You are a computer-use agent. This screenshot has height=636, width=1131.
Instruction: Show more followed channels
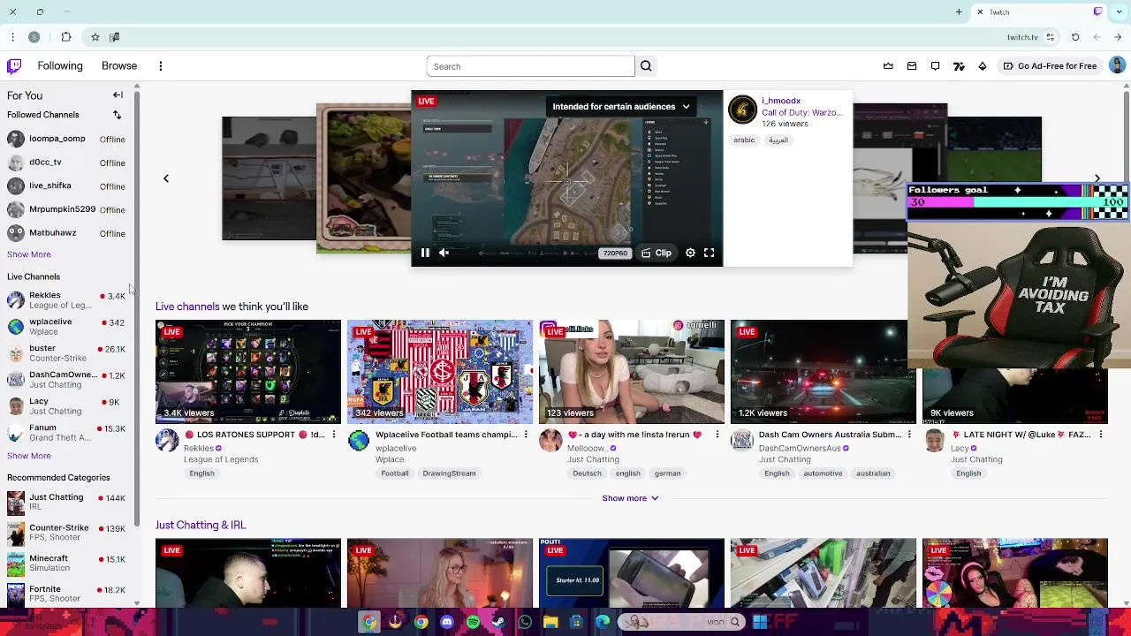[29, 254]
